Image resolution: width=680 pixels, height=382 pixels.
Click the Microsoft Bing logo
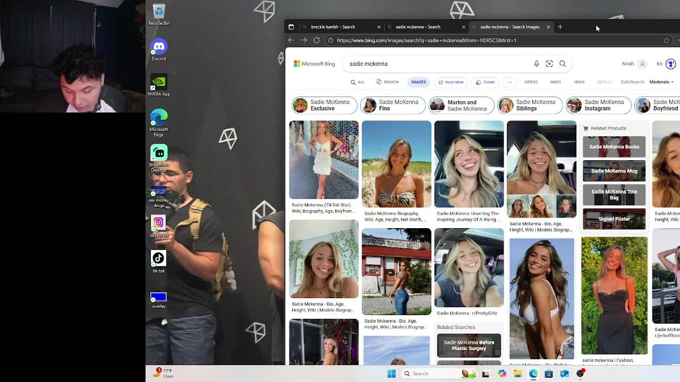click(x=314, y=64)
